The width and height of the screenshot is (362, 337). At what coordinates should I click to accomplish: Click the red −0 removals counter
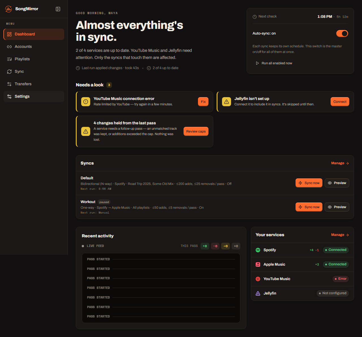[215, 246]
